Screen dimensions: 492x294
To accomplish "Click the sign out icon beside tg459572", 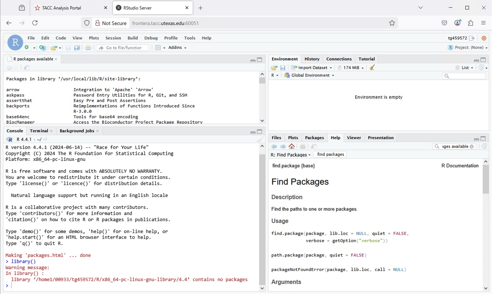I will [x=472, y=38].
